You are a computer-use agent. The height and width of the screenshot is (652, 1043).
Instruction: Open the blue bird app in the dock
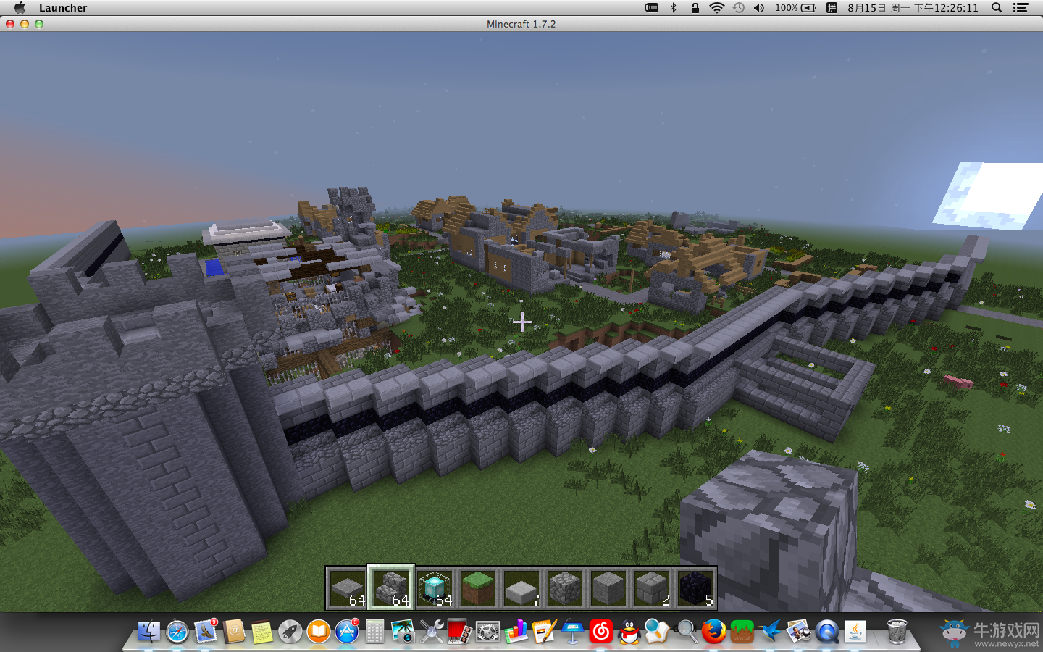(771, 632)
